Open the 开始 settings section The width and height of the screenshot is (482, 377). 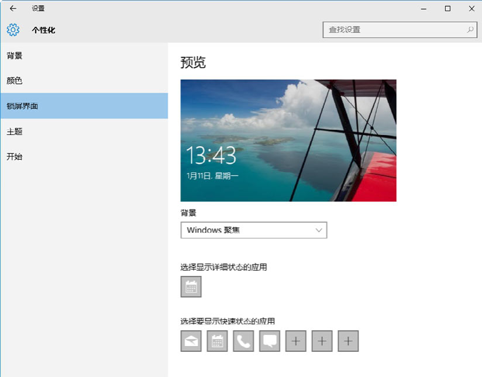point(15,157)
